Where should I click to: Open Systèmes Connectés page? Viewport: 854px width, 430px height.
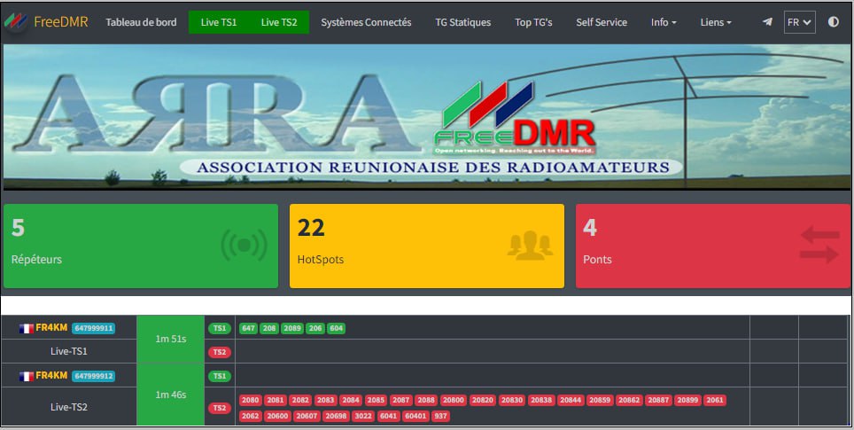pos(366,22)
